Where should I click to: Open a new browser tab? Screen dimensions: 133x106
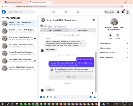click(x=55, y=2)
